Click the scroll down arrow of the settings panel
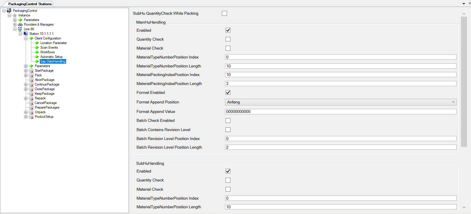Image resolution: width=471 pixels, height=214 pixels. click(x=464, y=207)
